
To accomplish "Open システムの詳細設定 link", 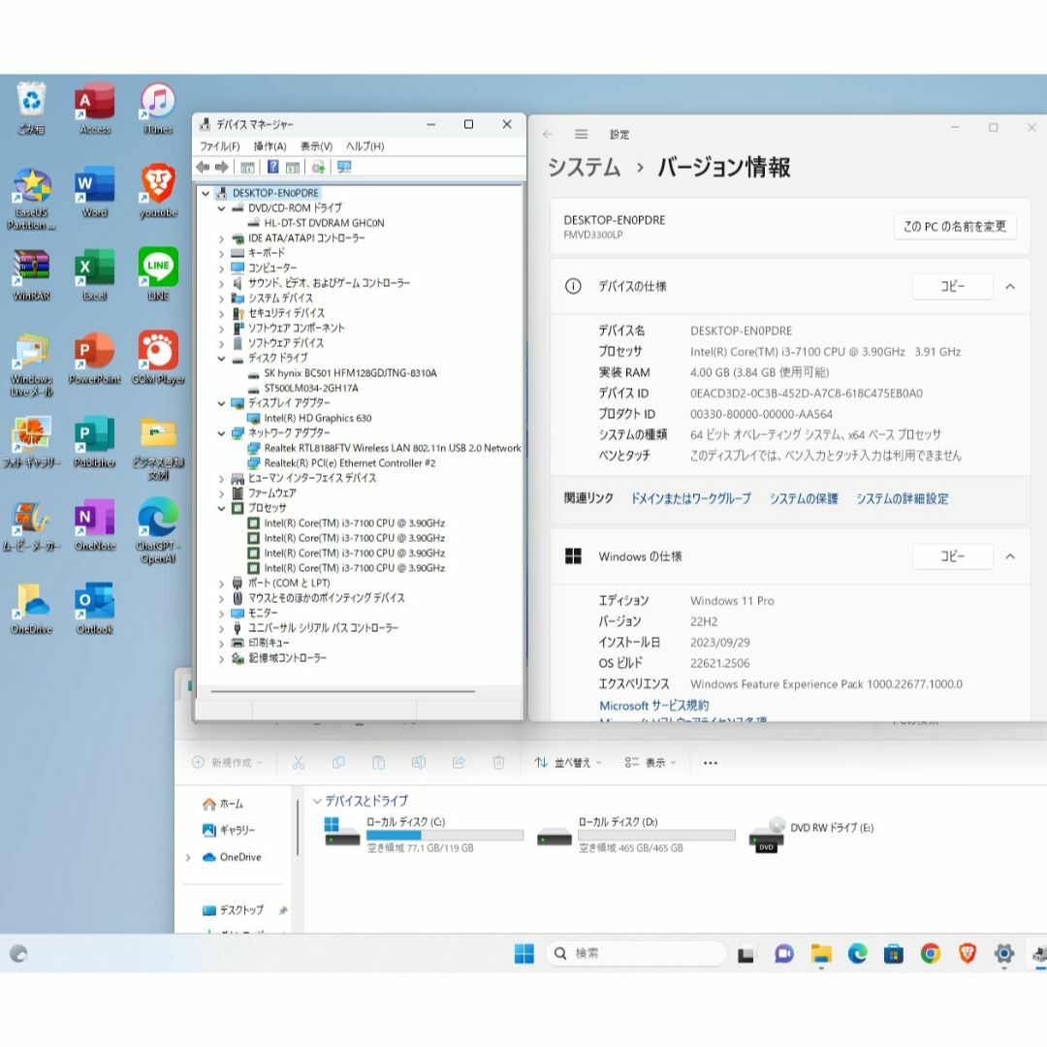I will point(903,499).
